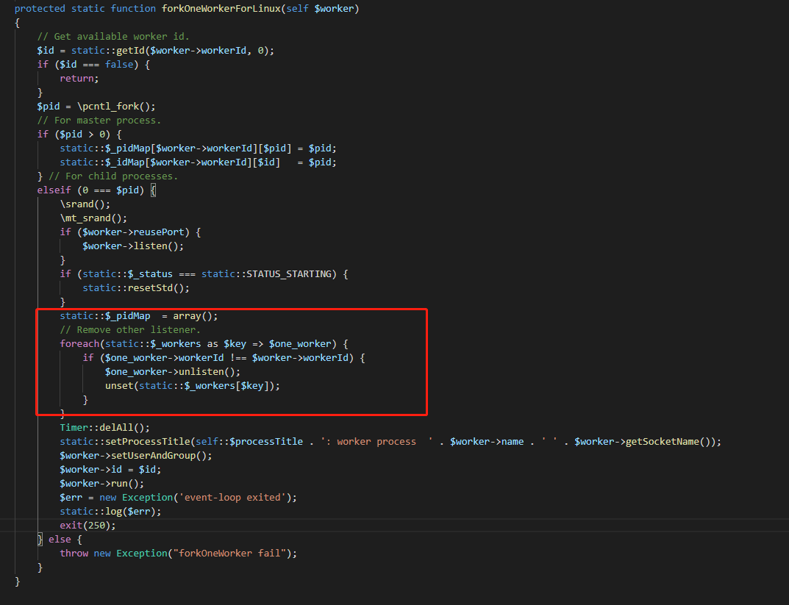Image resolution: width=789 pixels, height=605 pixels.
Task: Click the '$_pidMap[$worker->workerId][$pid]' assignment
Action: point(198,148)
